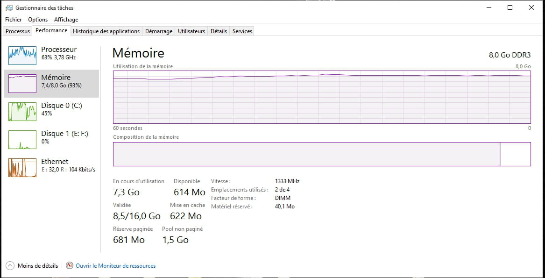Switch to the Services tab
545x278 pixels.
click(242, 31)
